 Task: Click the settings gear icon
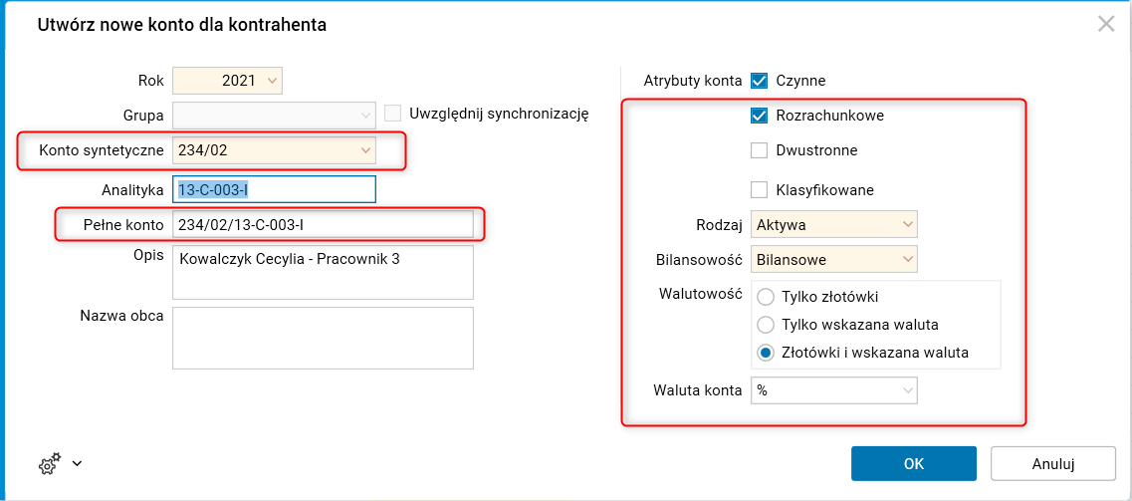click(49, 463)
